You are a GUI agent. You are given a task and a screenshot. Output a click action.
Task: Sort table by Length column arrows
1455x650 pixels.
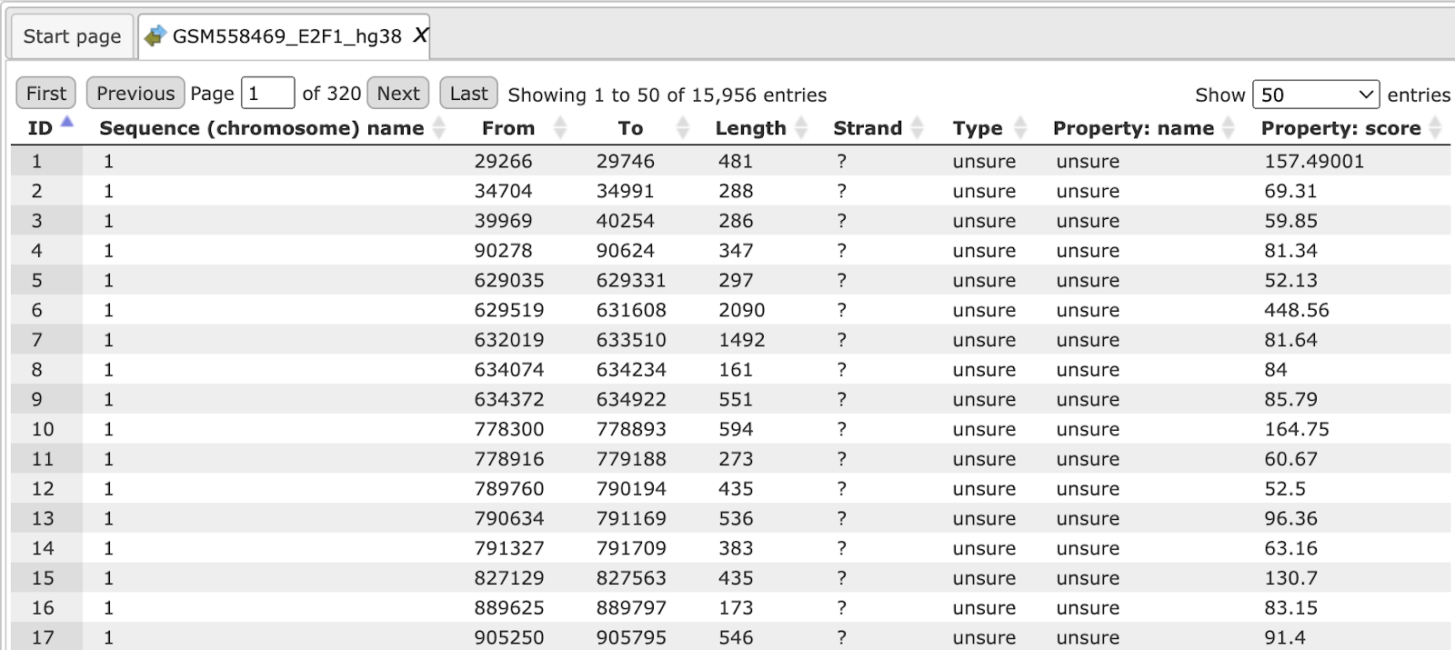click(x=801, y=128)
